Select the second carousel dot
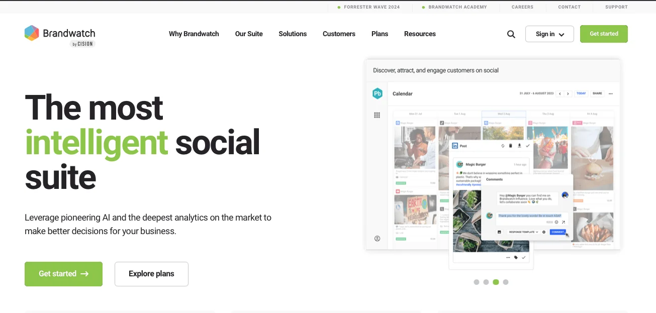Image resolution: width=656 pixels, height=313 pixels. [x=486, y=282]
